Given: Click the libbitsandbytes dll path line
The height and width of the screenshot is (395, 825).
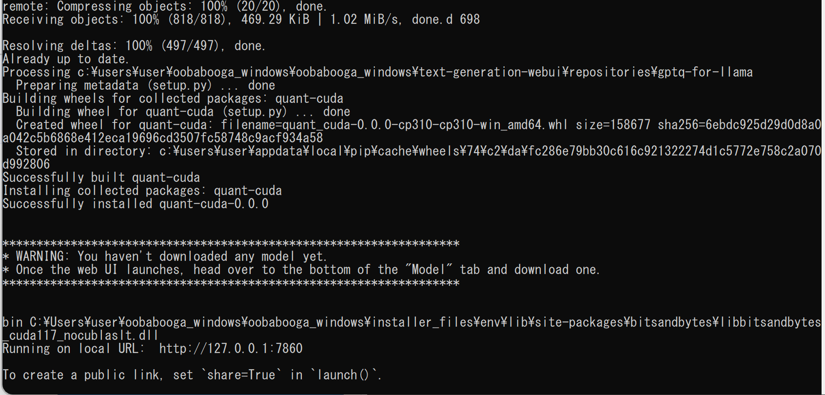Looking at the screenshot, I should tap(412, 329).
